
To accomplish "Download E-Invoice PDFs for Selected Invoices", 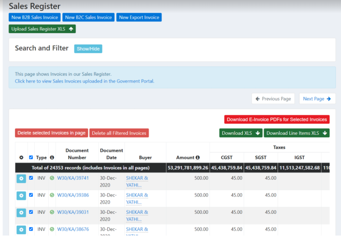I will tap(277, 119).
